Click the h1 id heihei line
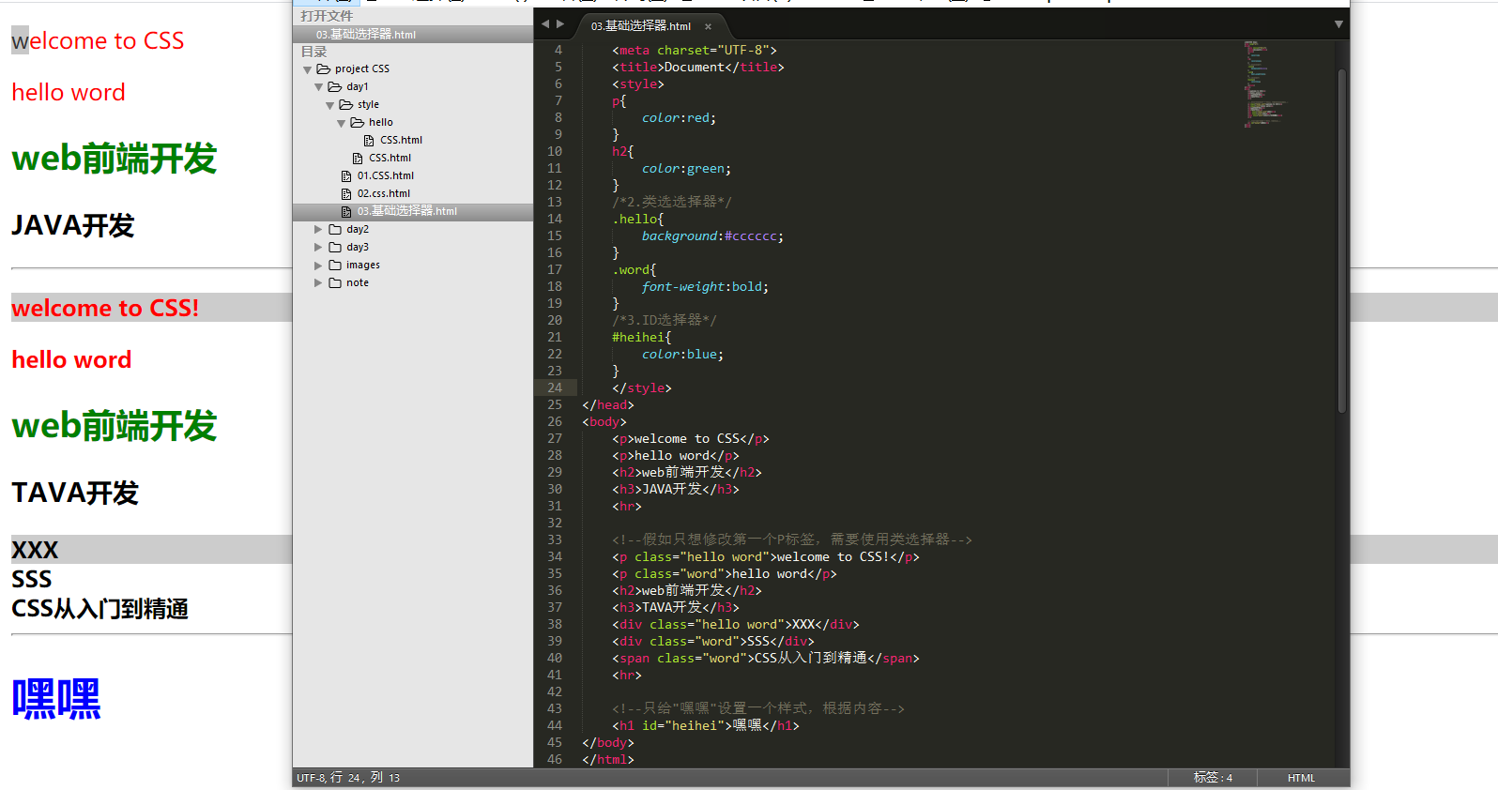Viewport: 1498px width, 790px height. [706, 725]
